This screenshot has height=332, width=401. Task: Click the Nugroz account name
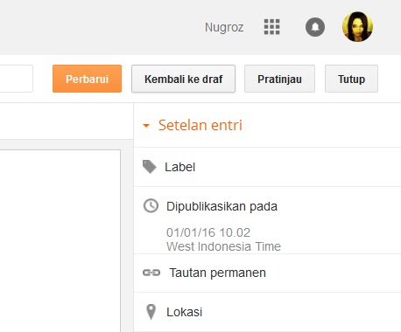point(224,28)
